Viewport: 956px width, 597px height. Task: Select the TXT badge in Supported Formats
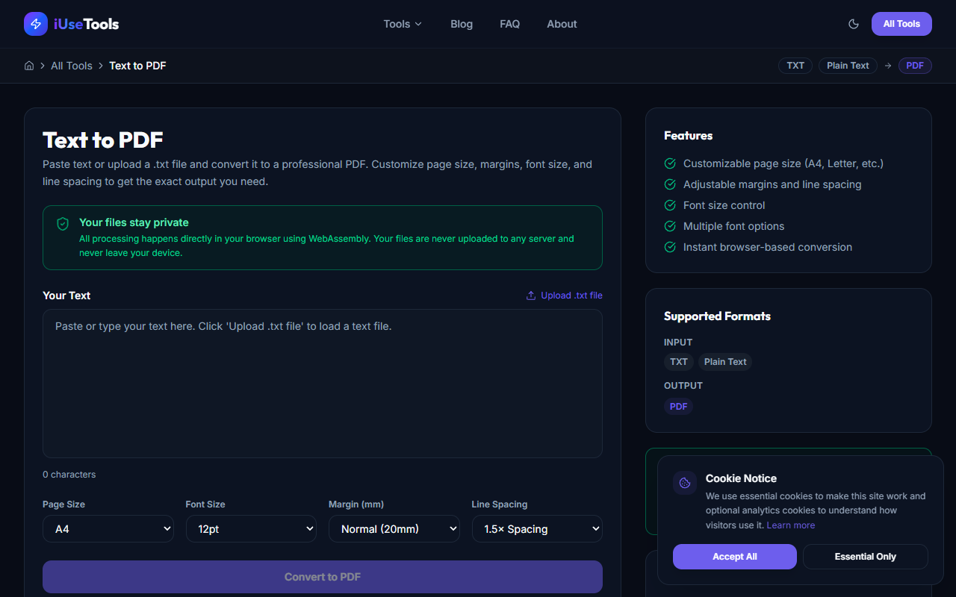coord(678,361)
